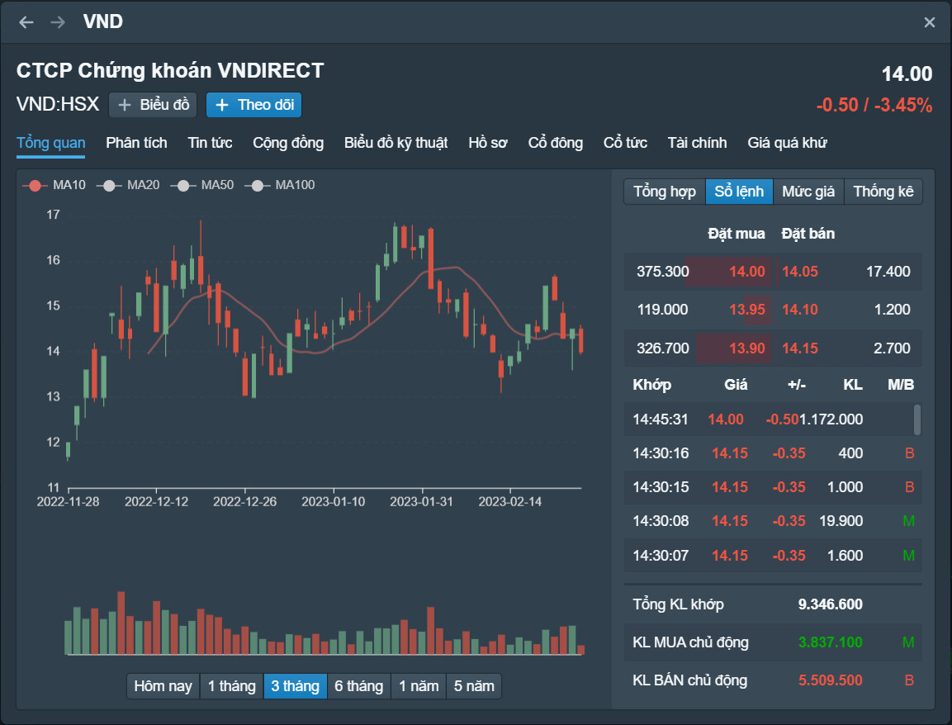
Task: Select the 5 năm chart range
Action: point(474,686)
